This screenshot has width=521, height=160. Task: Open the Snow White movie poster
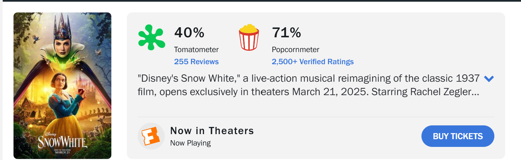62,86
